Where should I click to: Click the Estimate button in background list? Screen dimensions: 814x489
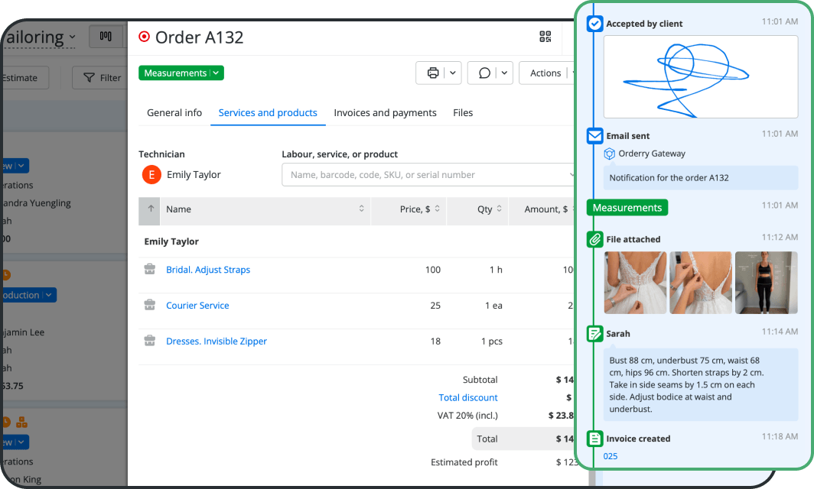click(x=24, y=78)
